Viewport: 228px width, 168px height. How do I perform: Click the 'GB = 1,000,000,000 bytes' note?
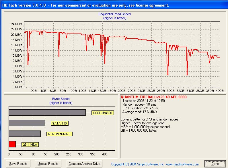click(139, 131)
